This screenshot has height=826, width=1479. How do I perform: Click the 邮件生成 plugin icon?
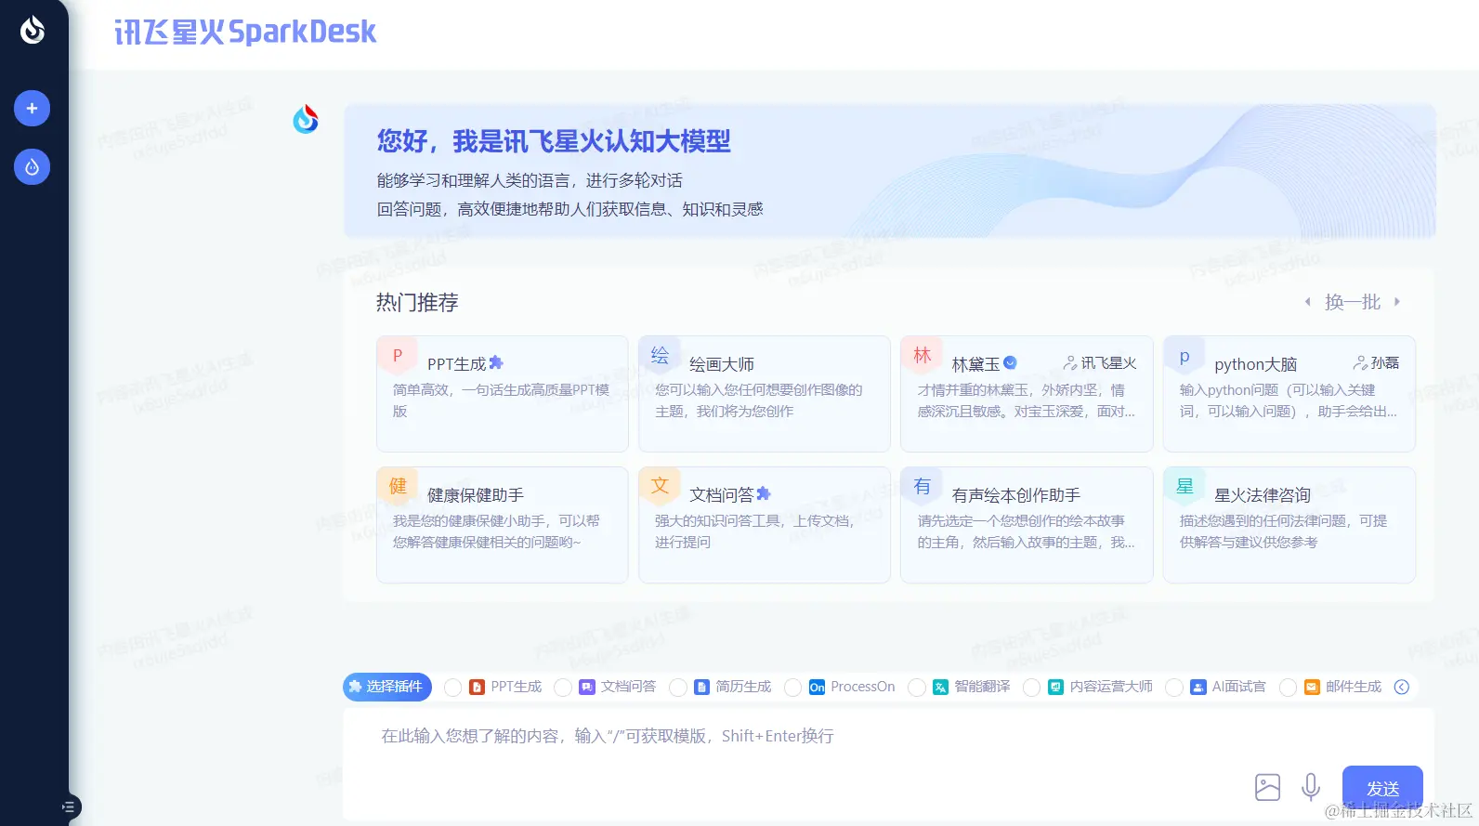click(1312, 688)
